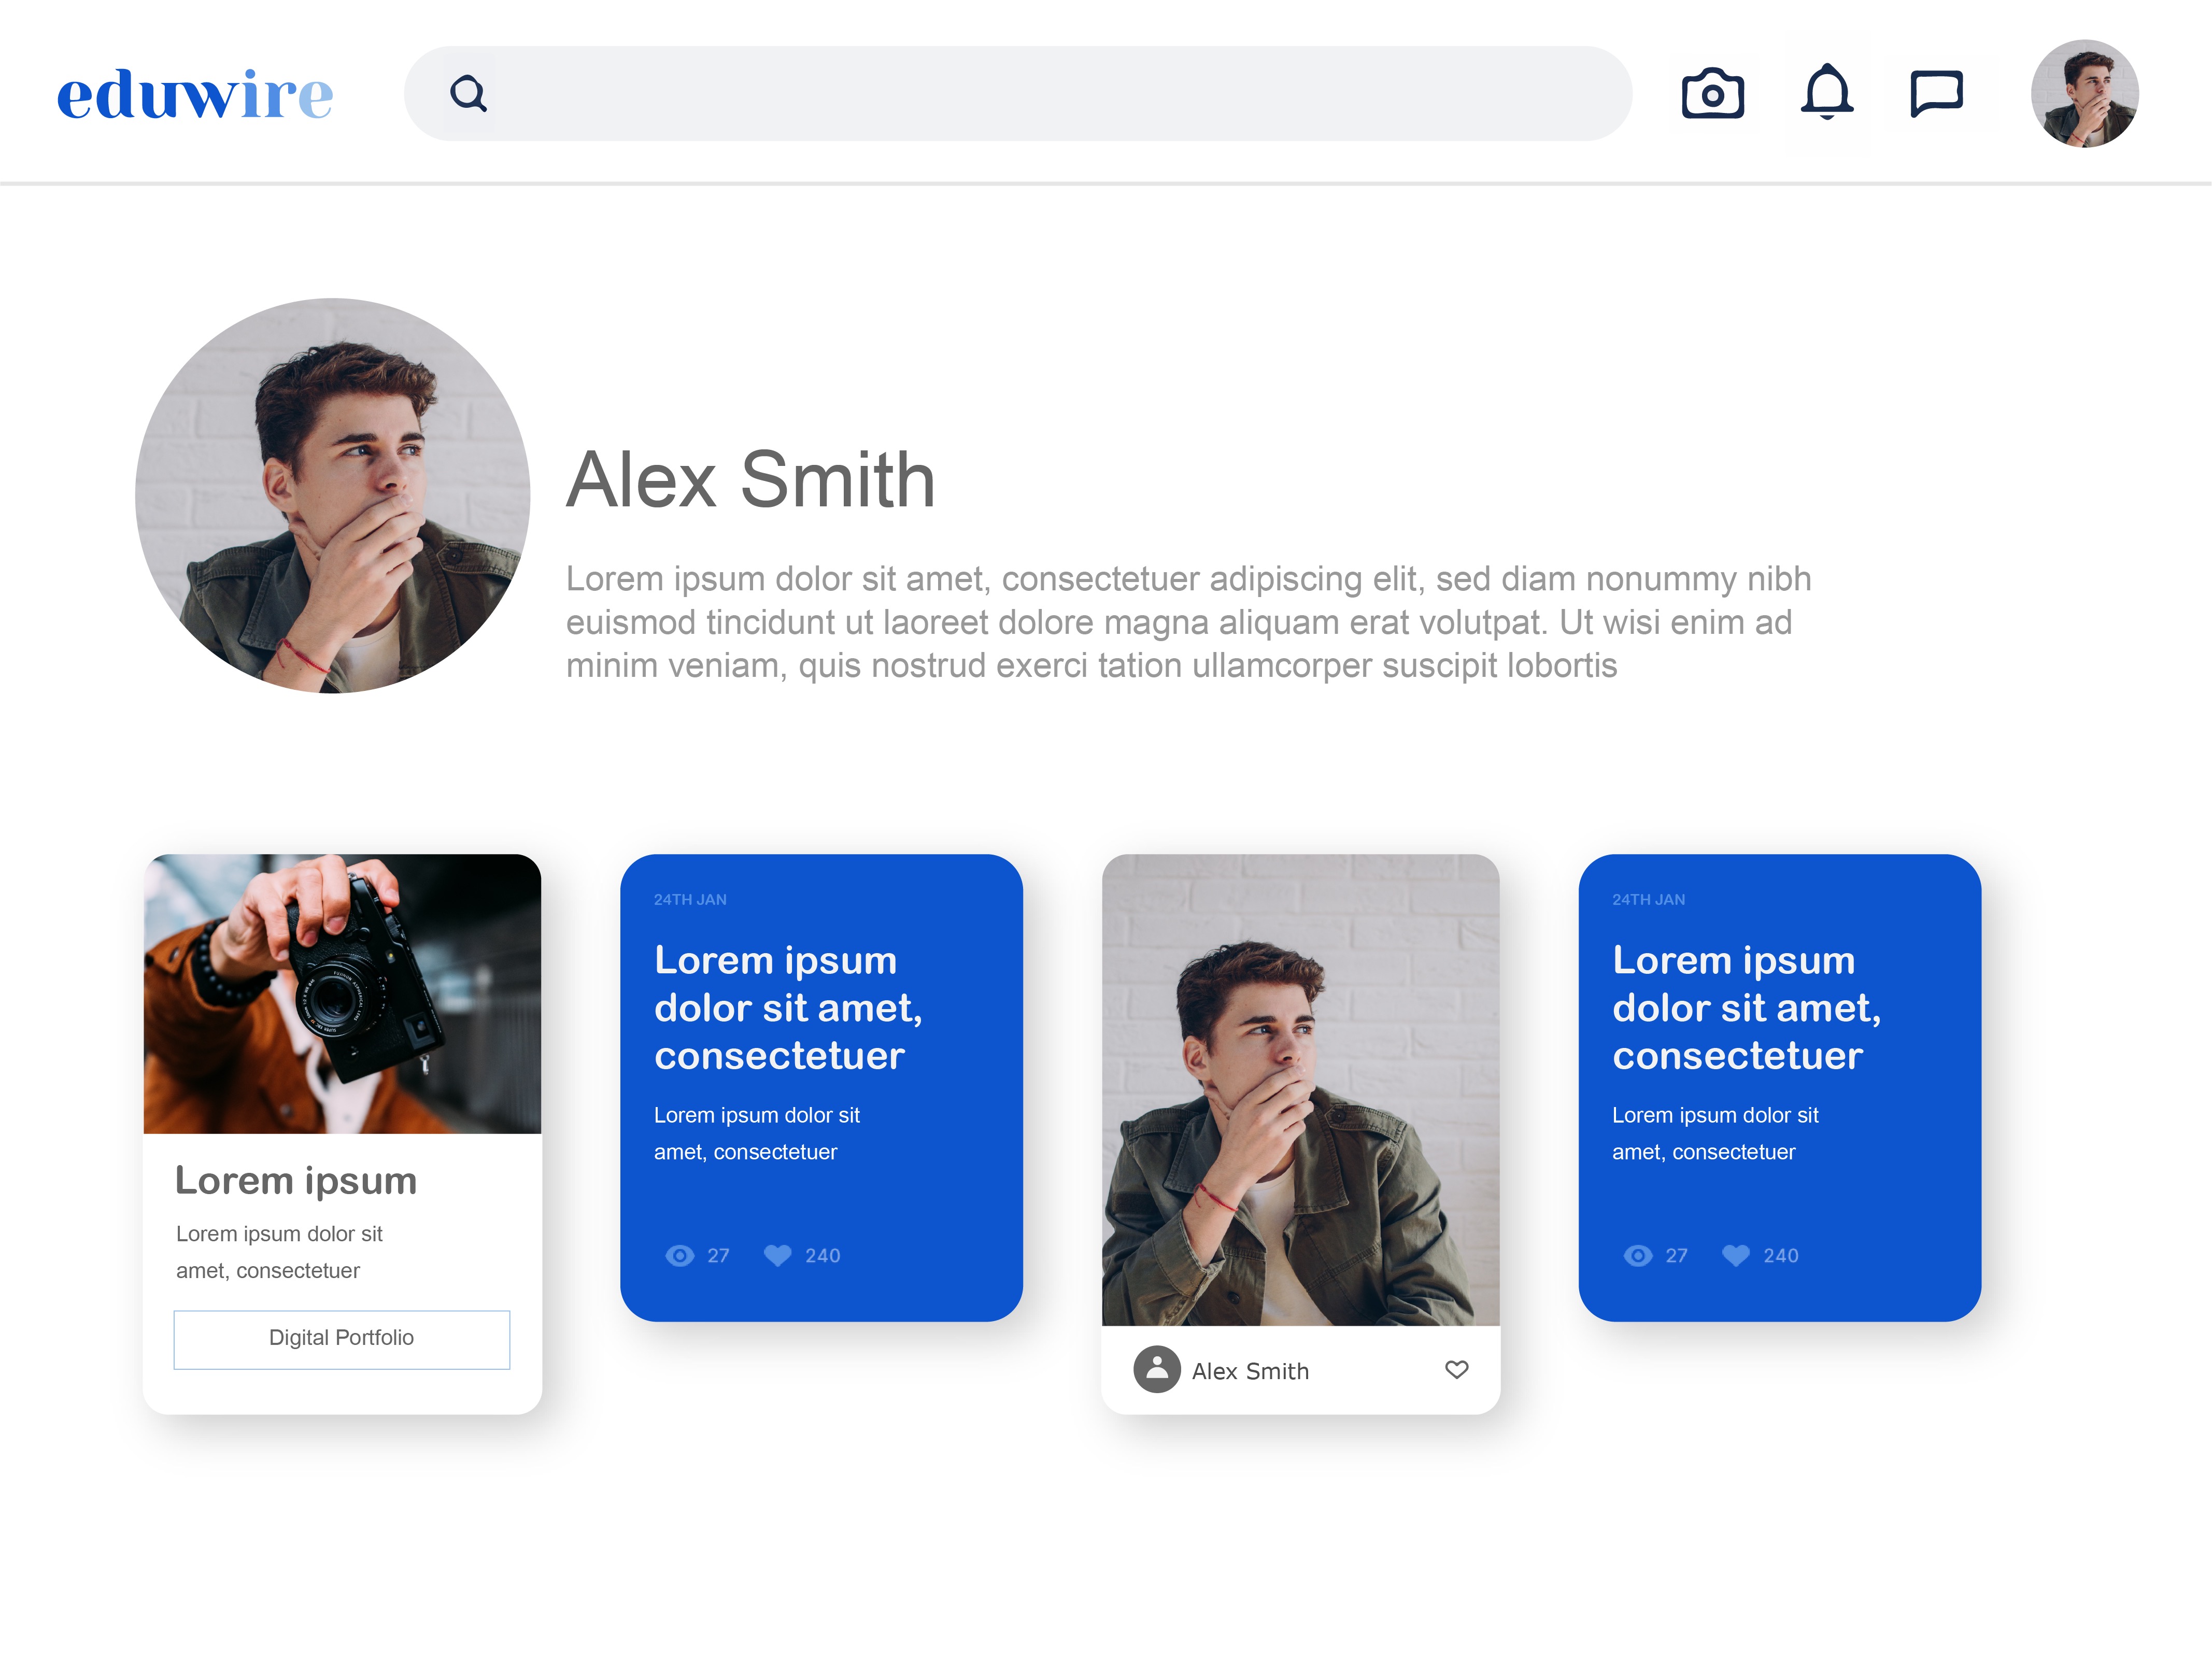This screenshot has height=1659, width=2212.
Task: Focus the top search field
Action: point(1050,94)
